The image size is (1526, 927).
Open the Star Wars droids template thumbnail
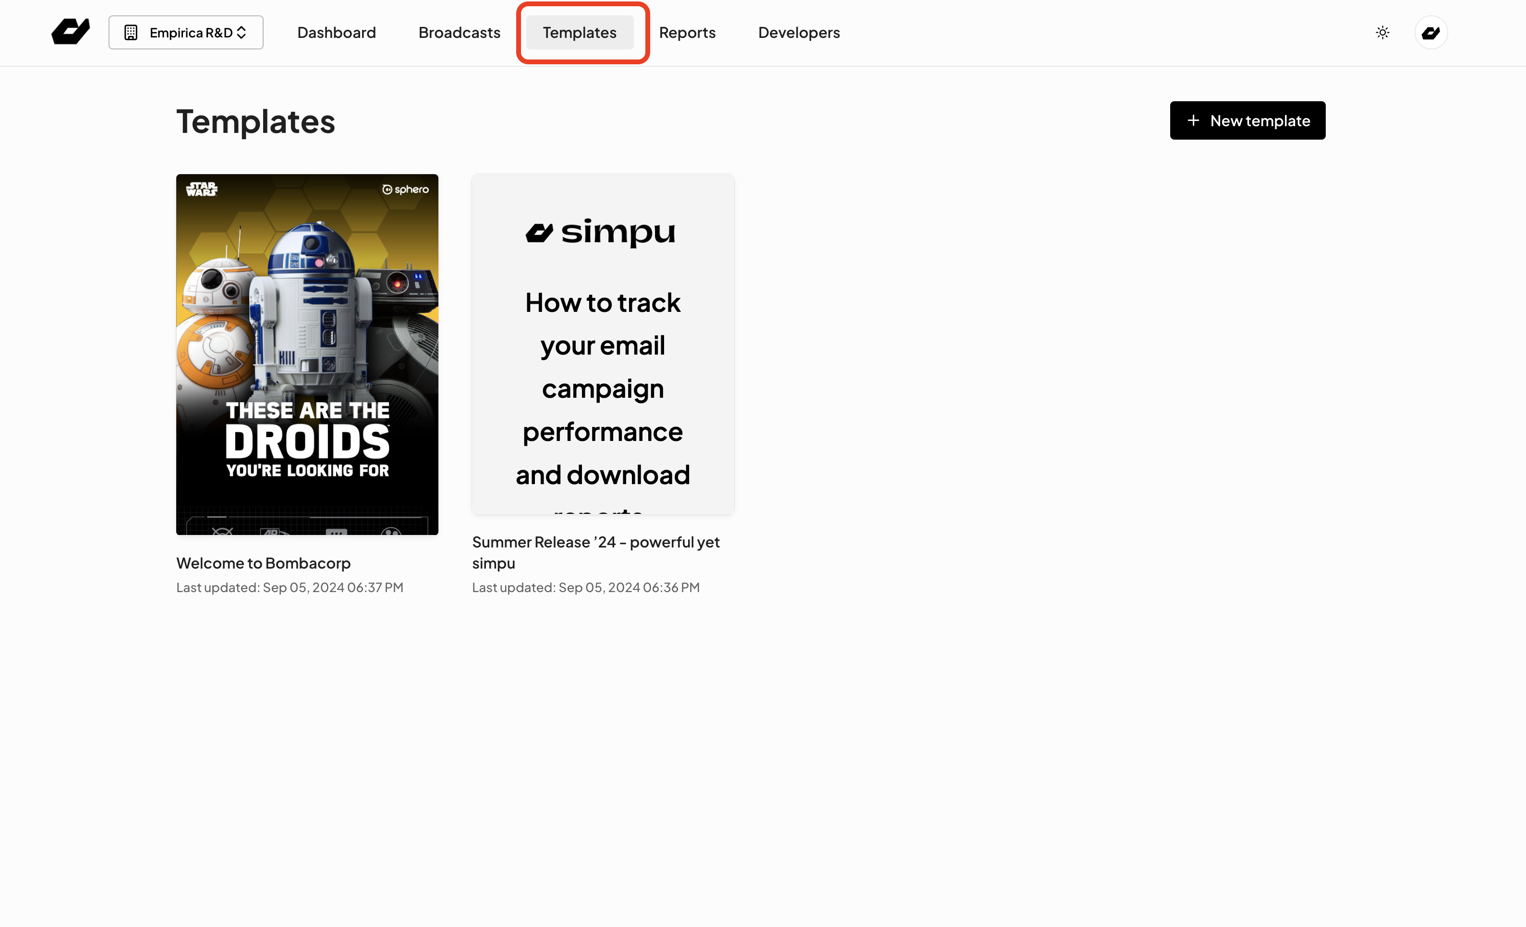click(307, 355)
